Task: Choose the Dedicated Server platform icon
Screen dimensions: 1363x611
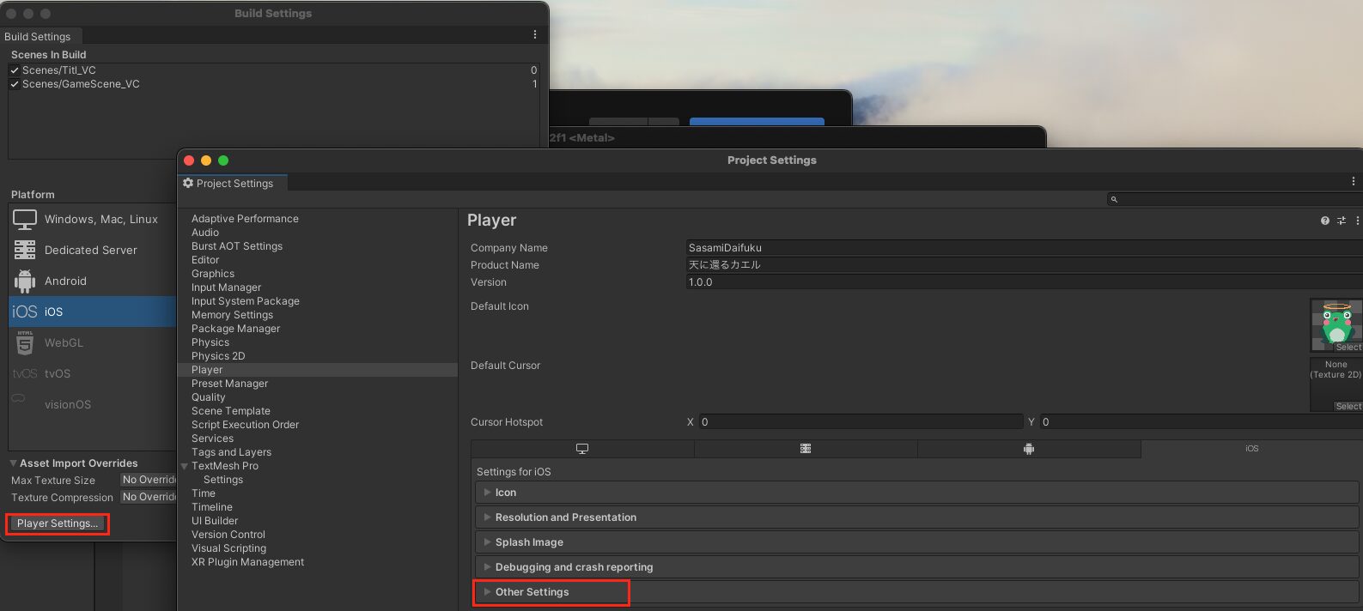Action: pyautogui.click(x=25, y=250)
